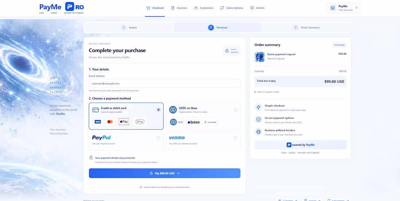Click the Secure payment lock badge
The image size is (400, 201).
pyautogui.click(x=231, y=51)
